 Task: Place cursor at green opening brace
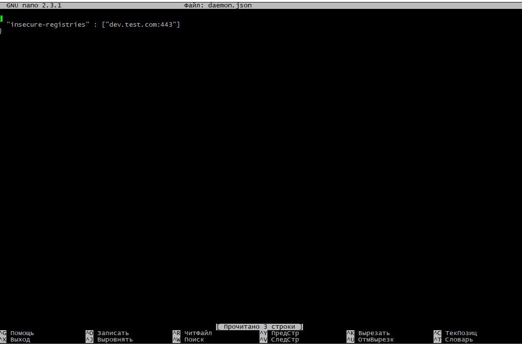pos(1,18)
